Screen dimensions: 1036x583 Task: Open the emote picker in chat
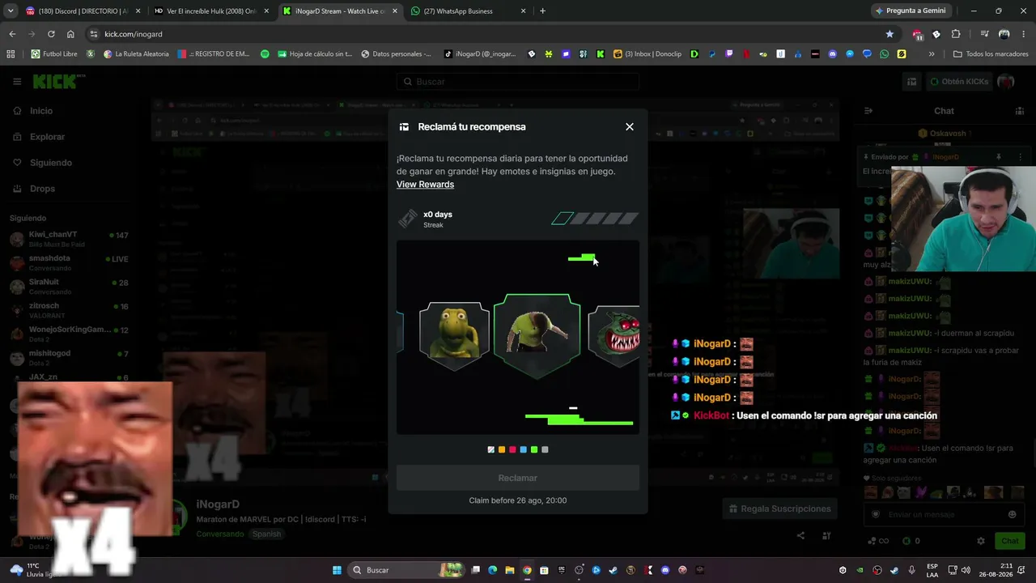[1012, 515]
